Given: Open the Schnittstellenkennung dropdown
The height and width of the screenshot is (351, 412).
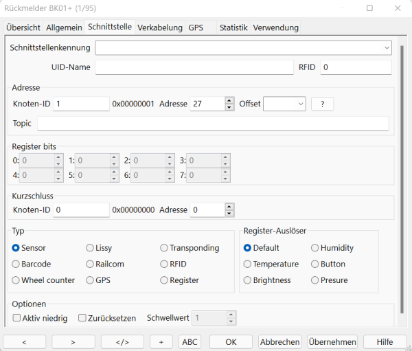Looking at the screenshot, I should 387,48.
